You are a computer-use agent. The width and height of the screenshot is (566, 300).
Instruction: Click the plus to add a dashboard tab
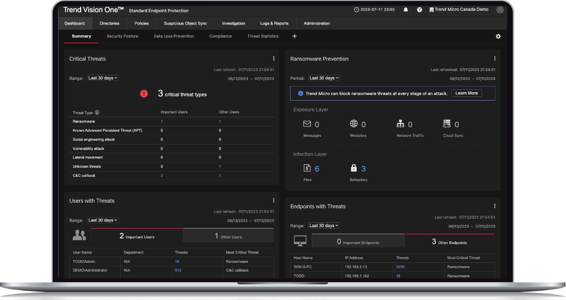tap(294, 36)
